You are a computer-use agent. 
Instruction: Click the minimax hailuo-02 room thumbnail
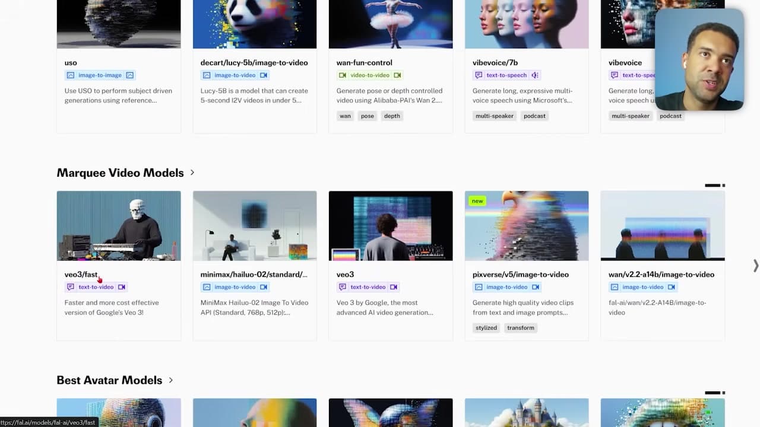[x=255, y=225]
